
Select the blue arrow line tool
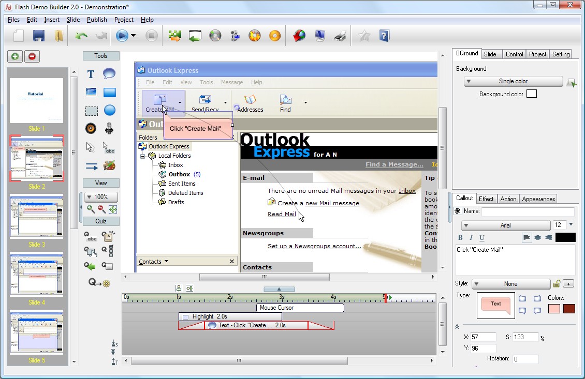tap(92, 166)
